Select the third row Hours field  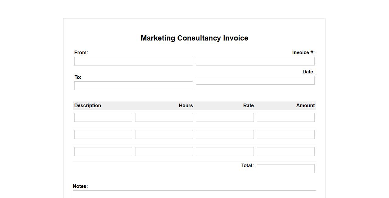(164, 151)
